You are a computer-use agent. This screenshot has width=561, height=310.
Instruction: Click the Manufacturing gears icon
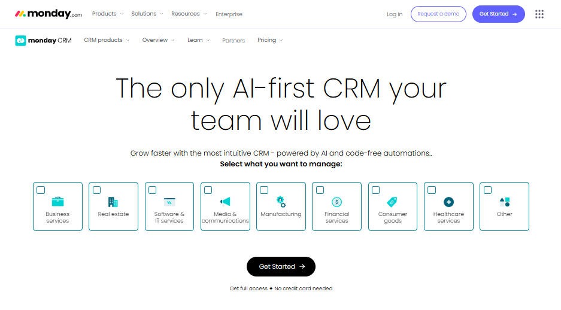(x=281, y=202)
